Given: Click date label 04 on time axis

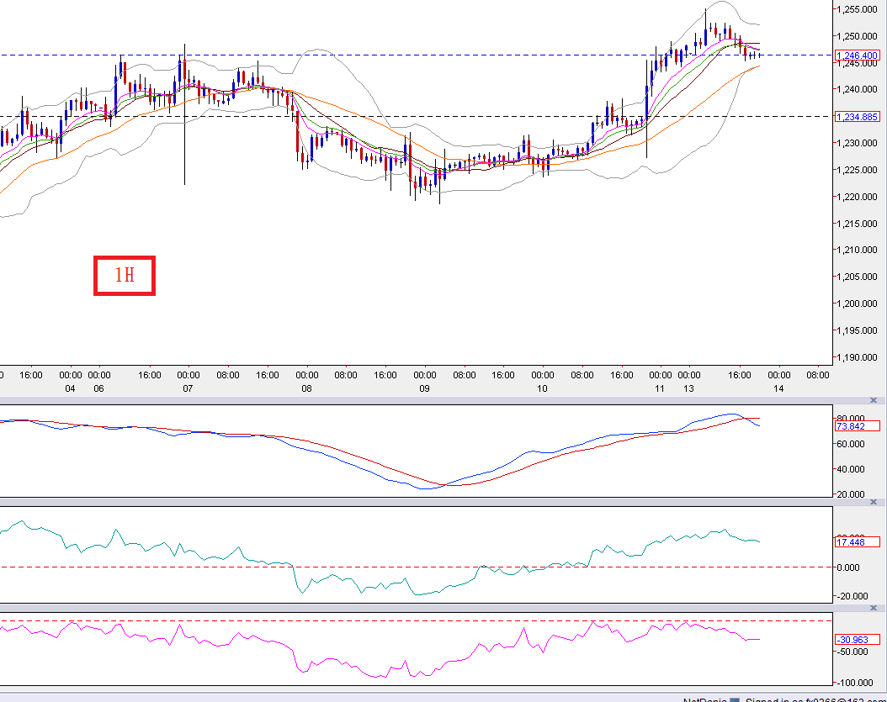Looking at the screenshot, I should coord(70,388).
